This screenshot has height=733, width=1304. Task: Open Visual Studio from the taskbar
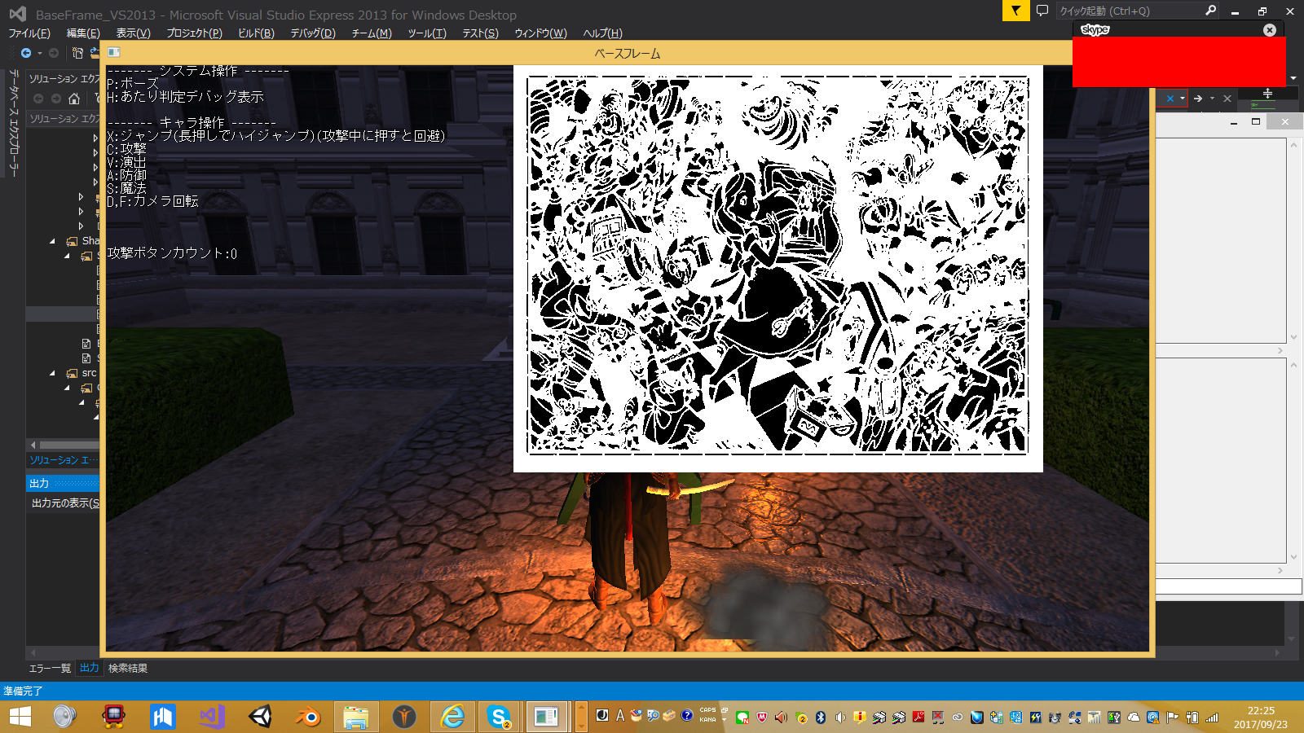(x=211, y=717)
